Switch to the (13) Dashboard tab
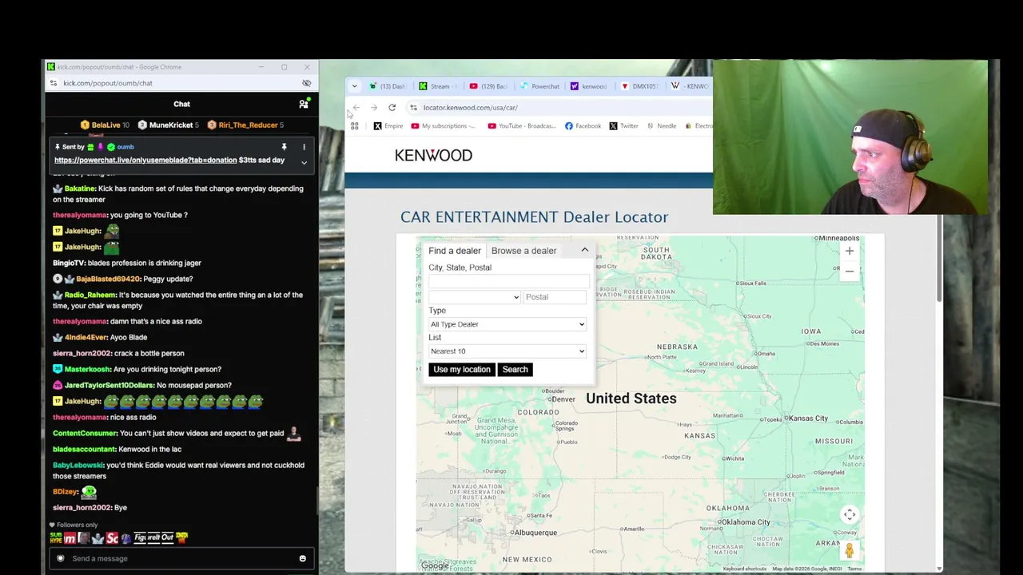Viewport: 1023px width, 575px height. 388,86
